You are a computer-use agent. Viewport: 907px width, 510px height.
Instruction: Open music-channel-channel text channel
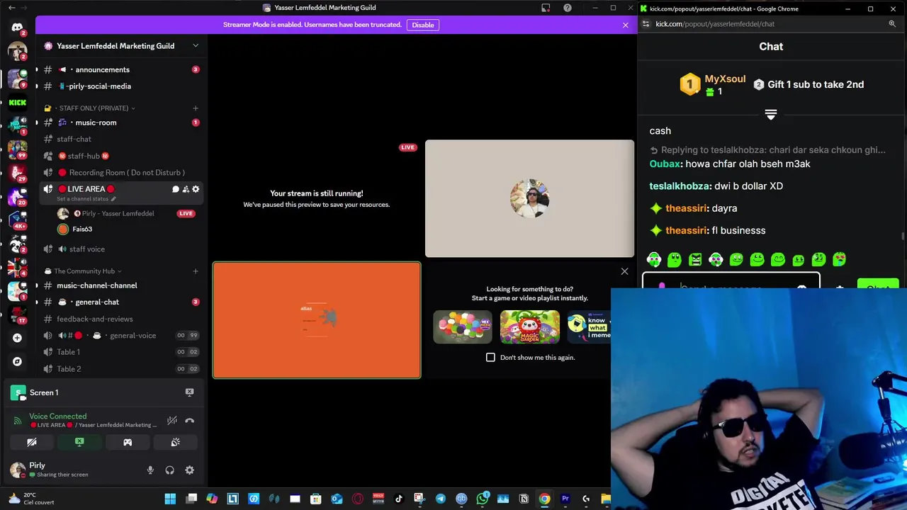click(121, 285)
